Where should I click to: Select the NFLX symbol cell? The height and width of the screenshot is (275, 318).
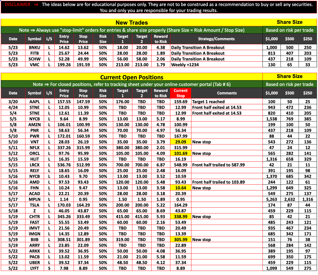(34, 147)
